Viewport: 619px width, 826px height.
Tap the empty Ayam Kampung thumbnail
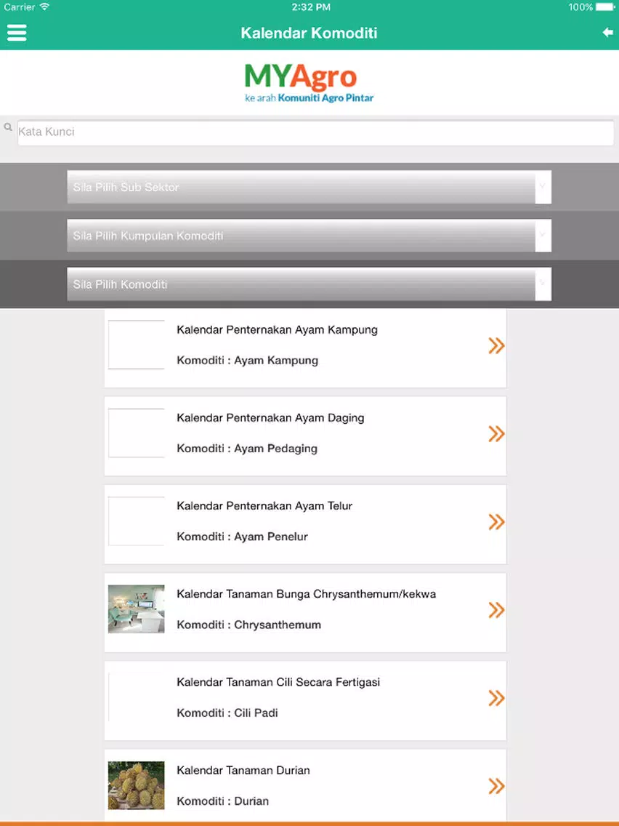pos(137,345)
